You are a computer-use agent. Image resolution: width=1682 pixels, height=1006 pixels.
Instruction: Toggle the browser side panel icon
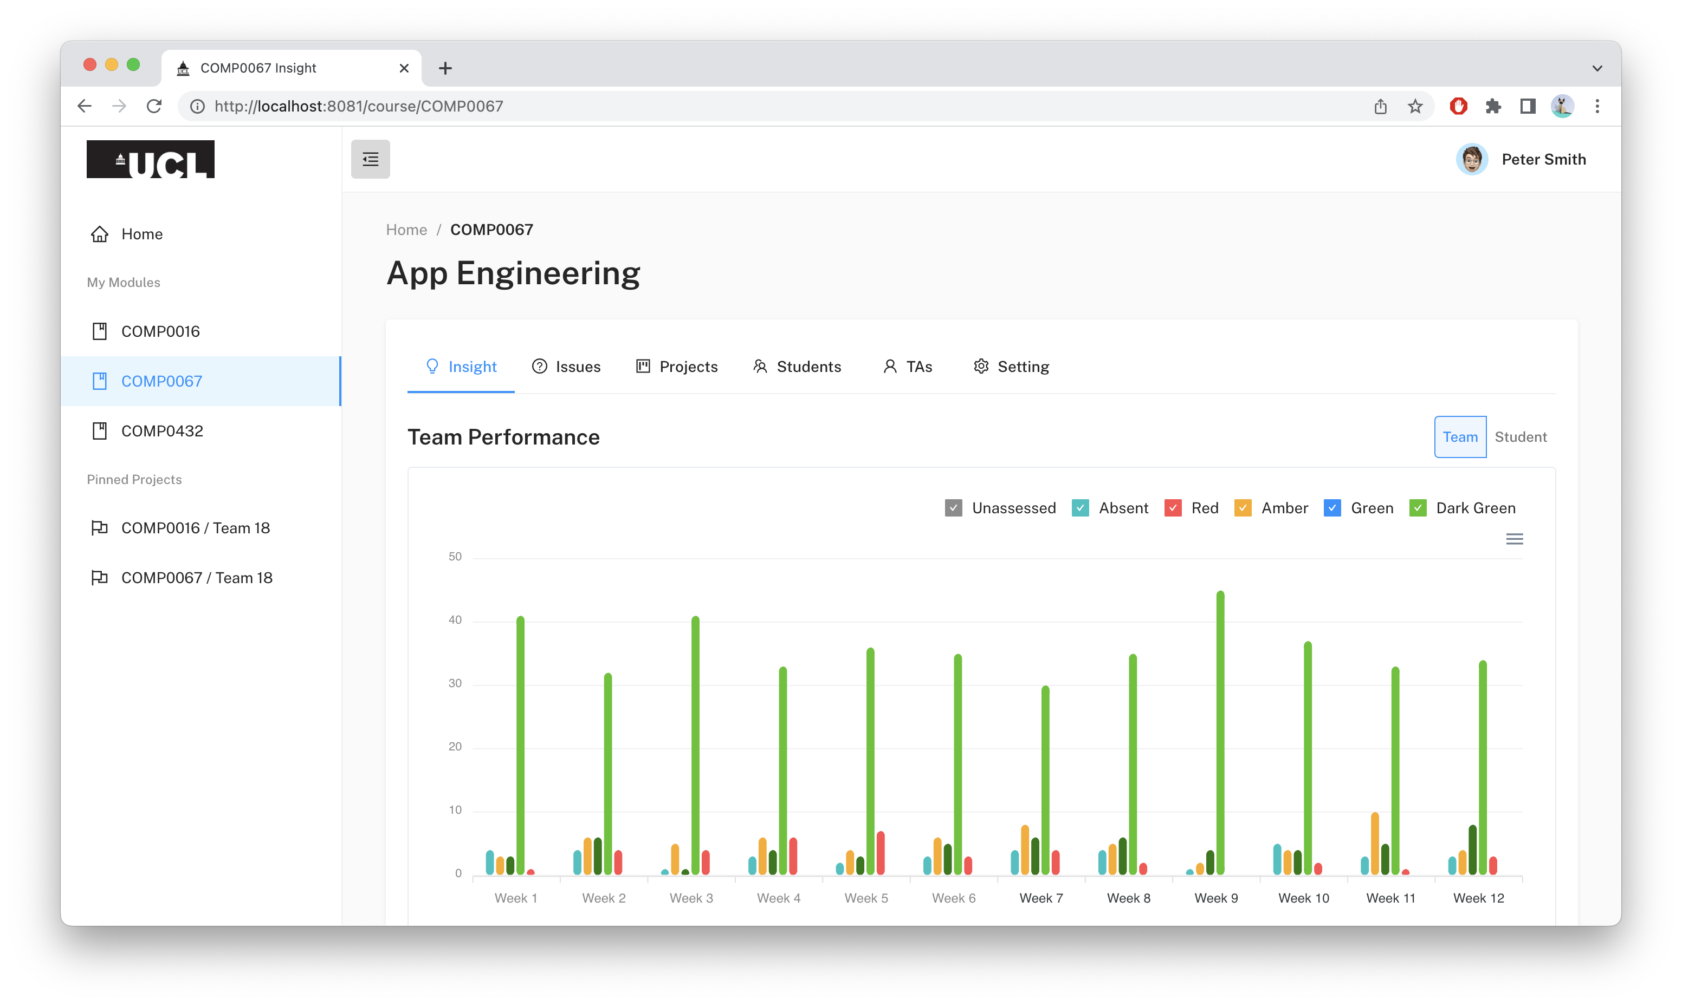coord(1528,107)
